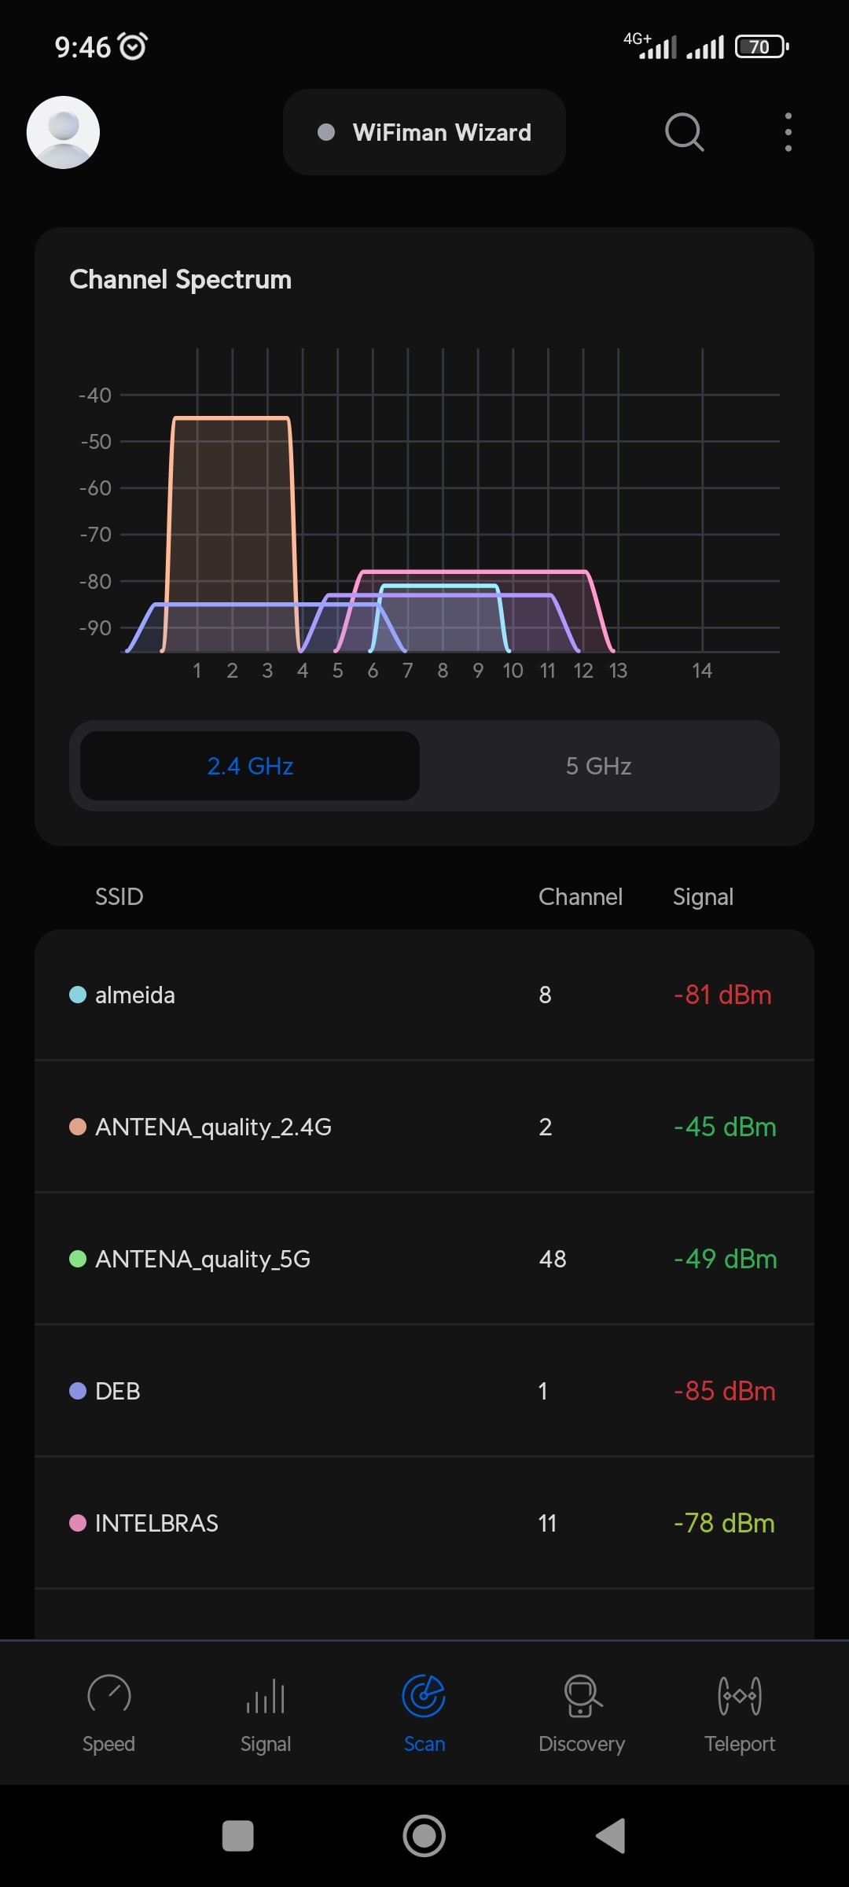Viewport: 849px width, 1887px height.
Task: Tap the Channel column header
Action: point(580,897)
